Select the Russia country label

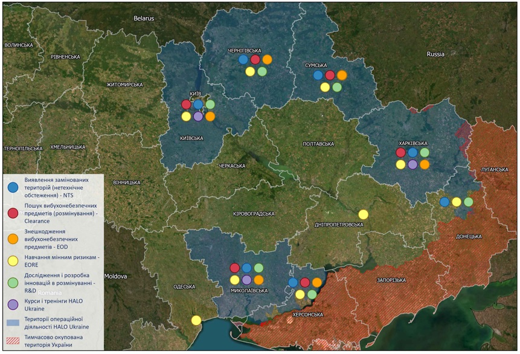[435, 54]
